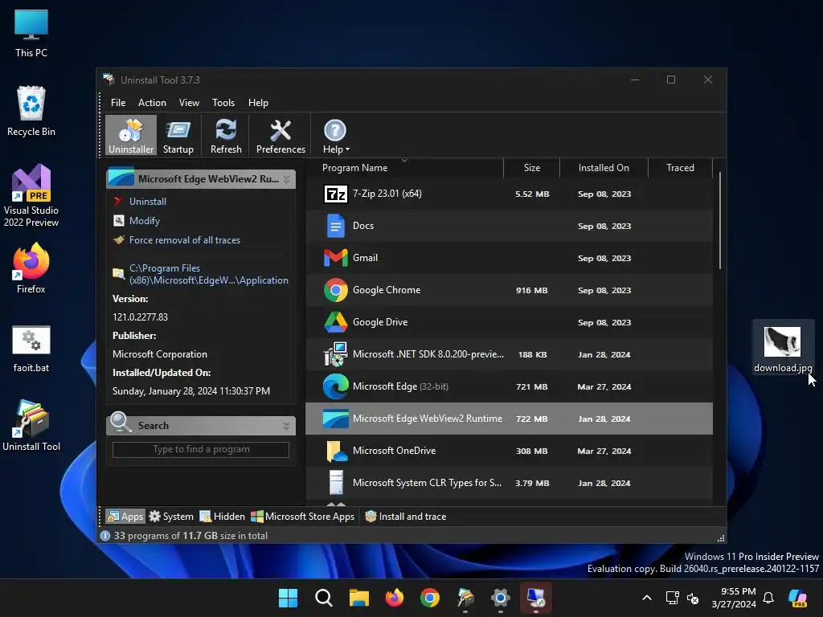Click version 121.0.2277.83 text
The height and width of the screenshot is (617, 823).
[x=140, y=317]
